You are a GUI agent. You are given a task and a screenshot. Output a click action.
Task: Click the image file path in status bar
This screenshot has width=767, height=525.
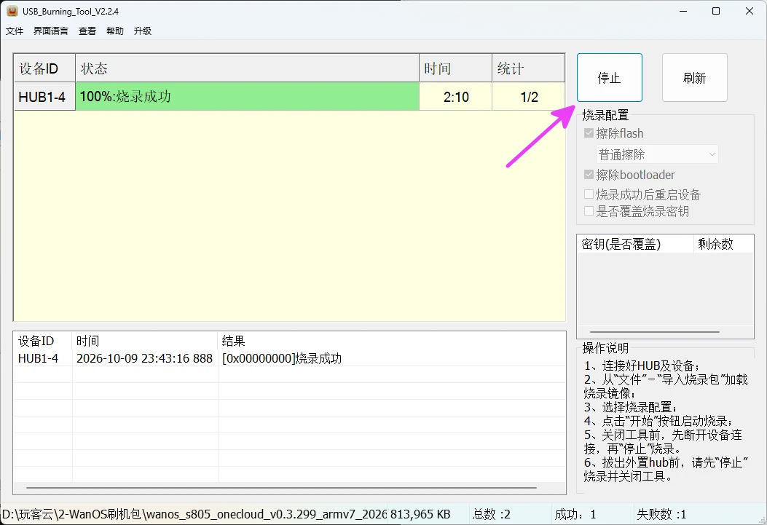pos(194,514)
